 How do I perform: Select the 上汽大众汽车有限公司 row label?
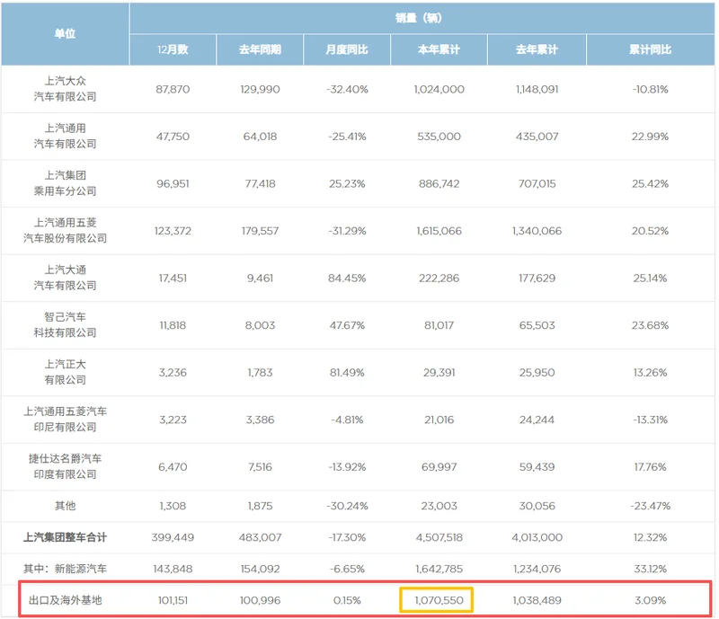[x=65, y=89]
